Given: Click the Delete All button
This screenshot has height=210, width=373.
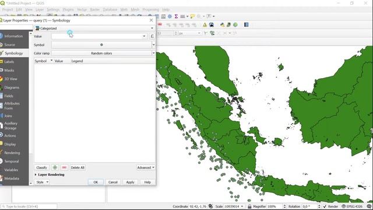Looking at the screenshot, I should pos(78,167).
